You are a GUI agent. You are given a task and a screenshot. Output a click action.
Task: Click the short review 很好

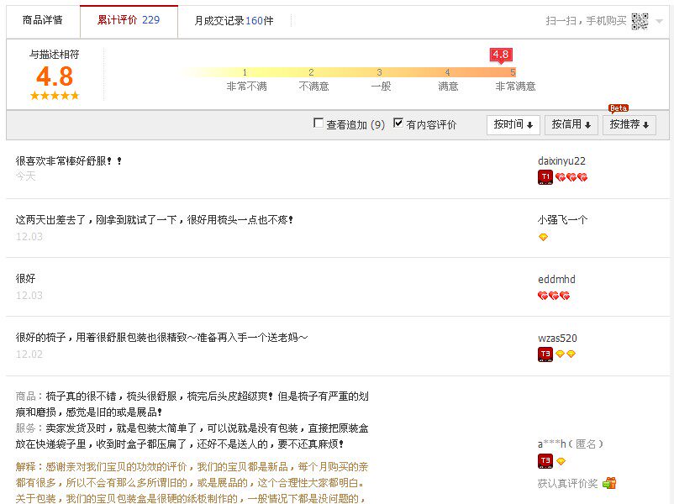[25, 279]
